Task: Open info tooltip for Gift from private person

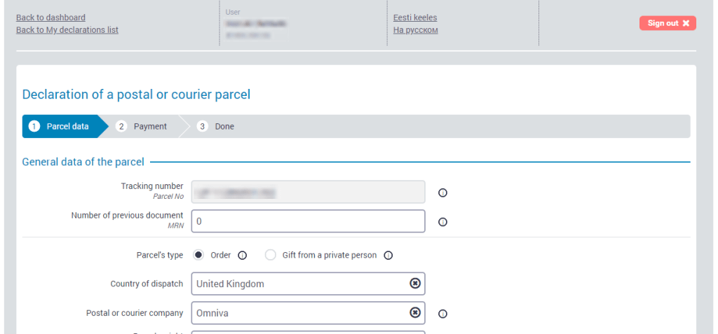Action: click(388, 256)
